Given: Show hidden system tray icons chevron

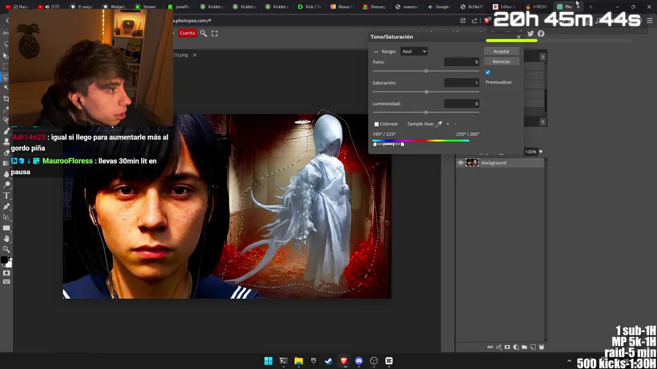Looking at the screenshot, I should point(569,361).
